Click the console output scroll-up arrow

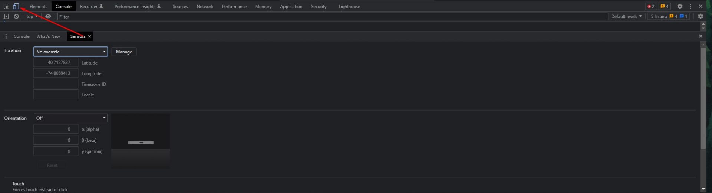tap(703, 24)
